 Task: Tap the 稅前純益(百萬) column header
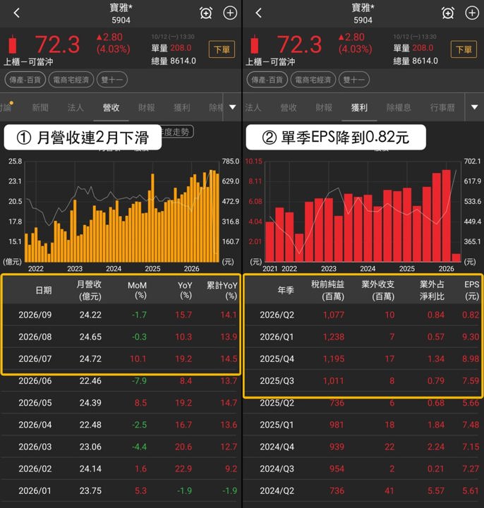coord(328,290)
